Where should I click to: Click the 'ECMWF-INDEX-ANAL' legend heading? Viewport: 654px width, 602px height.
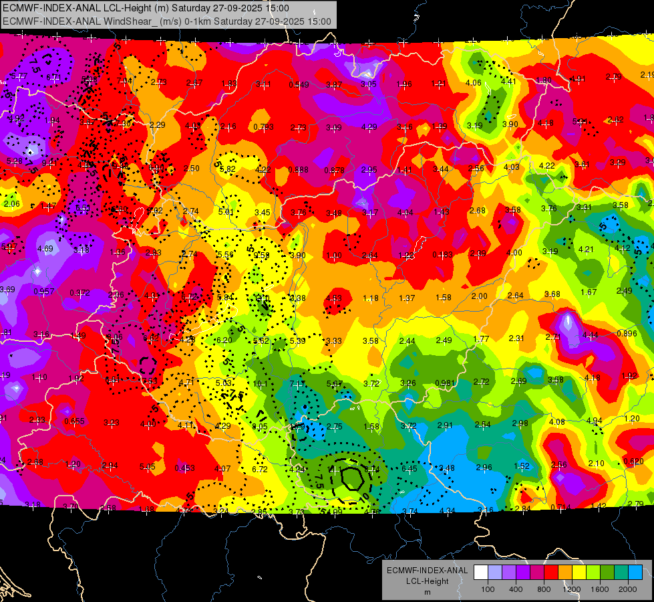pyautogui.click(x=427, y=571)
